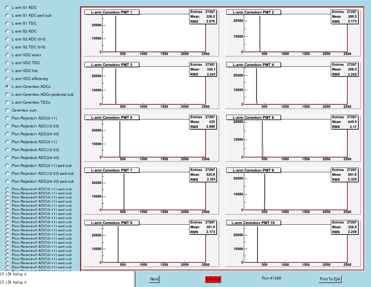Choose the L-arm S1 TDC radio button
The height and width of the screenshot is (287, 371).
coord(7,23)
